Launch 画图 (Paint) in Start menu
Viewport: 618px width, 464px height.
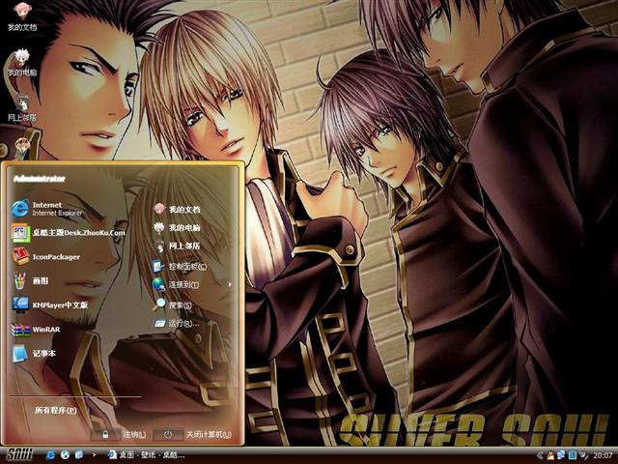30,281
